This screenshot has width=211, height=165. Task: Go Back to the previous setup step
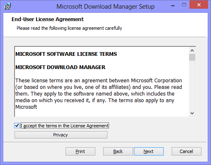(x=118, y=151)
